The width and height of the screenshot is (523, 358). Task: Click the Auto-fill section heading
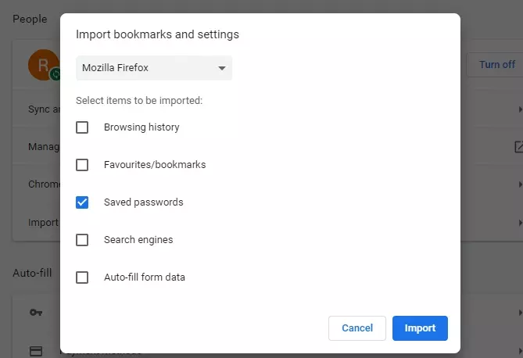click(32, 273)
